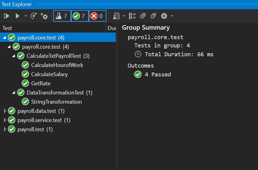258x170 pixels.
Task: Select the payroll.service.test (1) row
Action: click(58, 120)
